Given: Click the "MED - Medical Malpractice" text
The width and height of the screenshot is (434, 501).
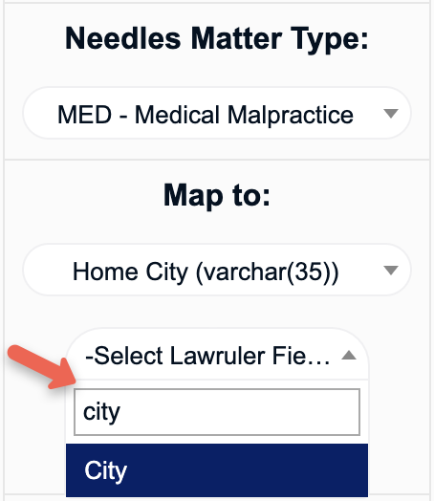Looking at the screenshot, I should pos(206,115).
